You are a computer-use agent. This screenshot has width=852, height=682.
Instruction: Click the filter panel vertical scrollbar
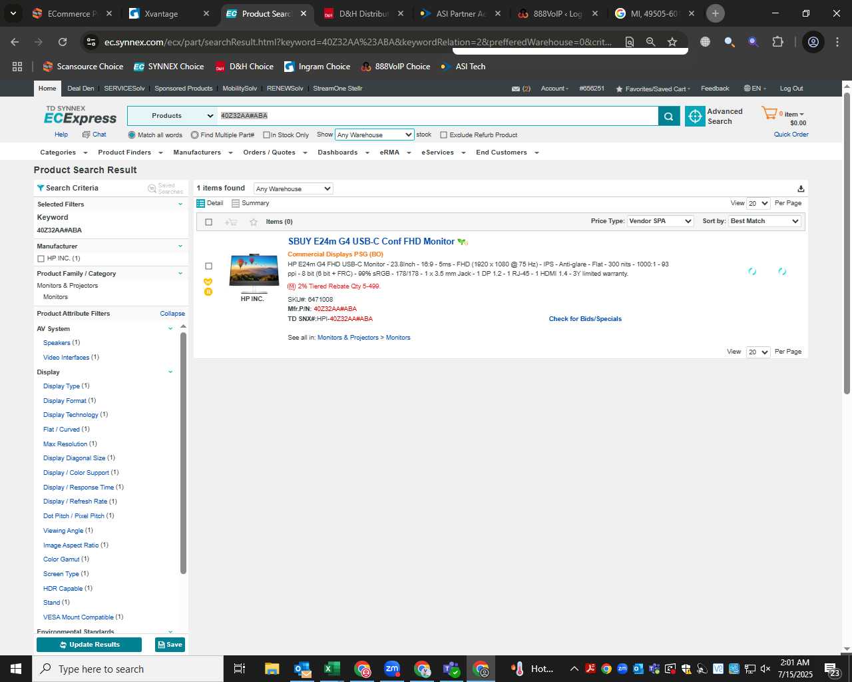coord(183,453)
